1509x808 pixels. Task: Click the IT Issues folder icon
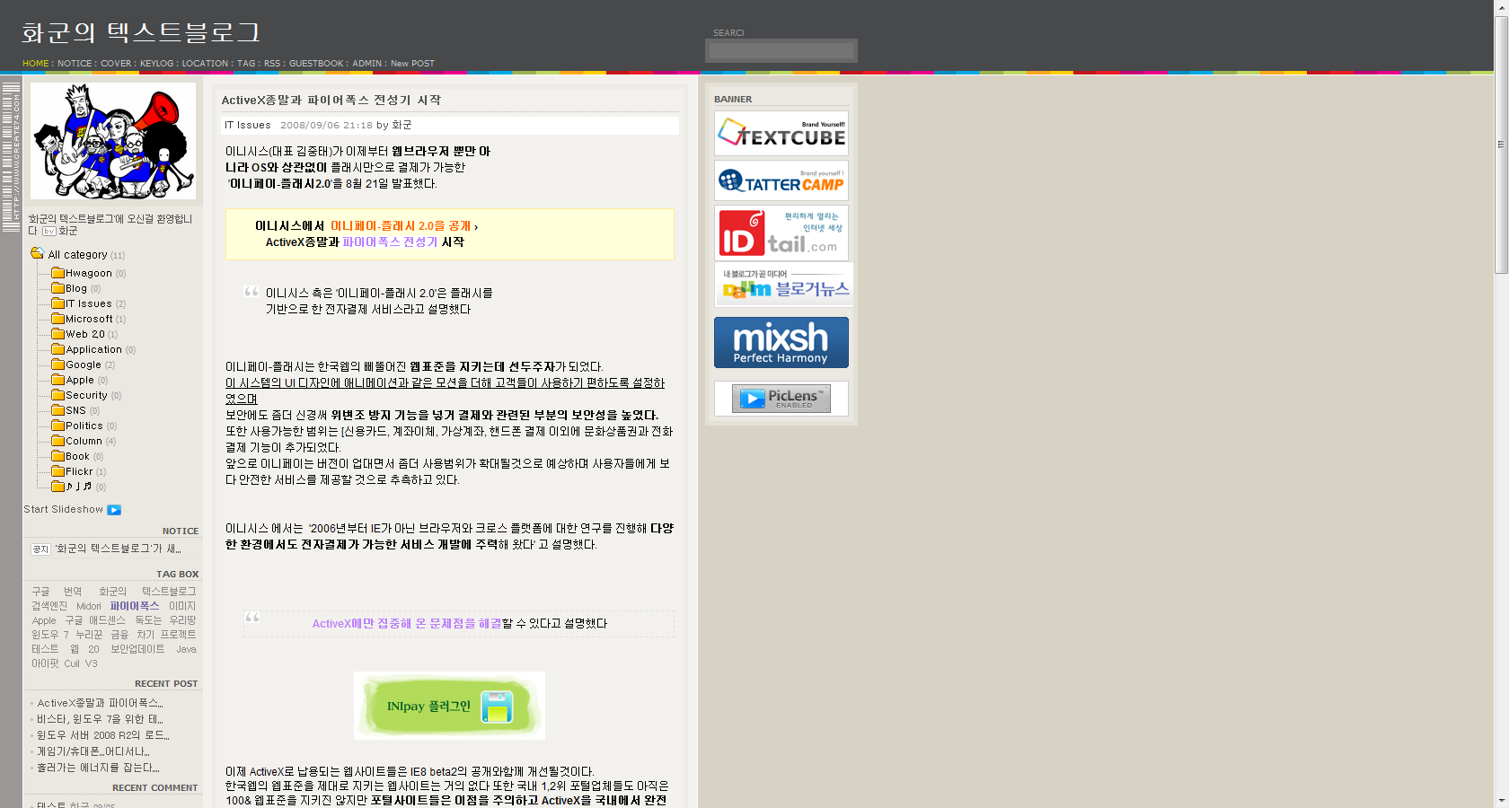coord(57,303)
